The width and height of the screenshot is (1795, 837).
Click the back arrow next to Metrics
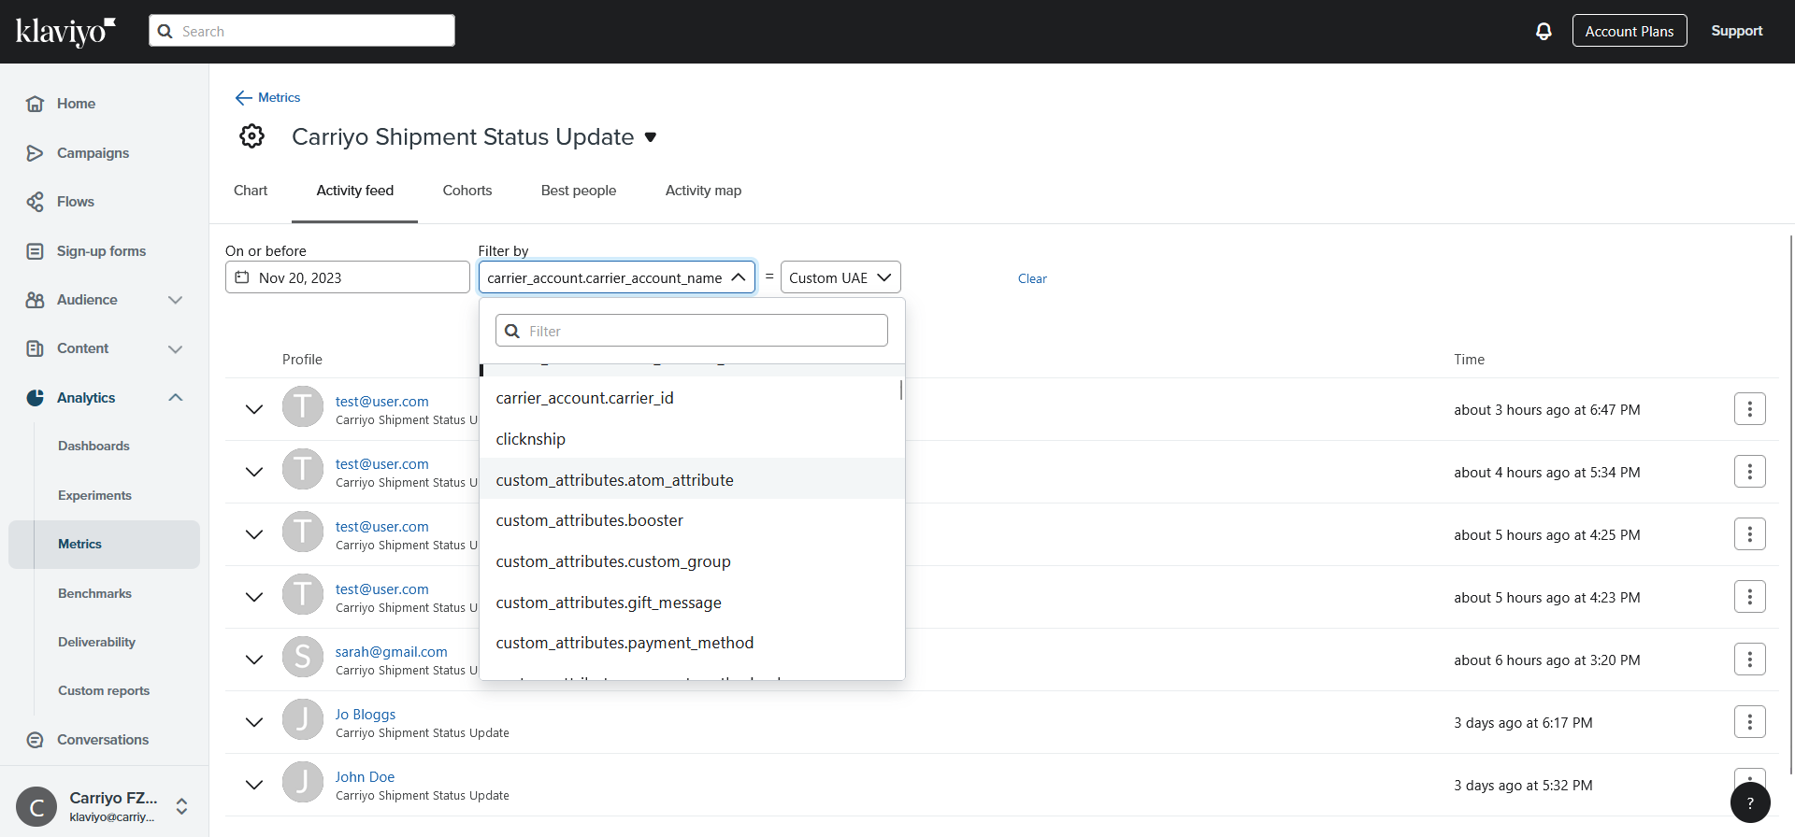(x=243, y=97)
